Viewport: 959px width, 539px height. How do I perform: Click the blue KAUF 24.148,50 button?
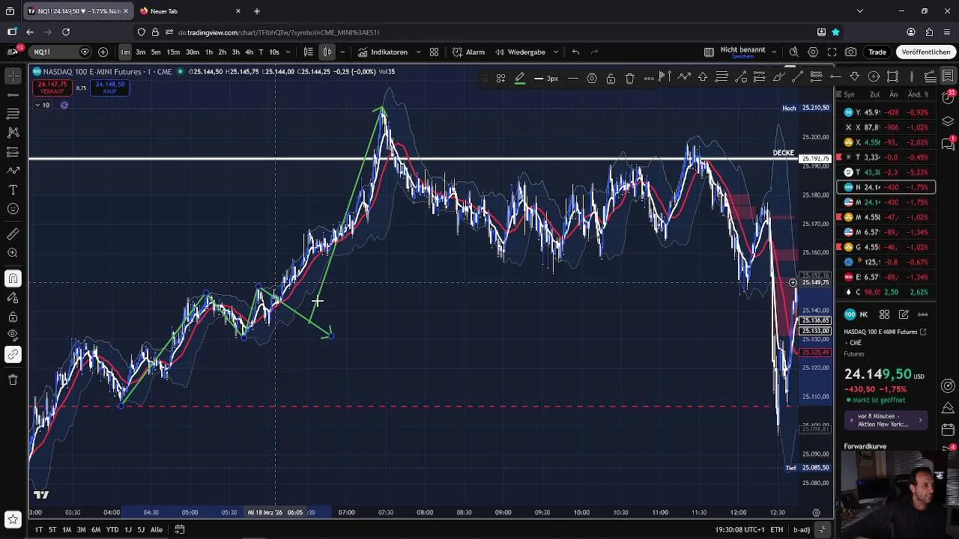click(x=109, y=87)
